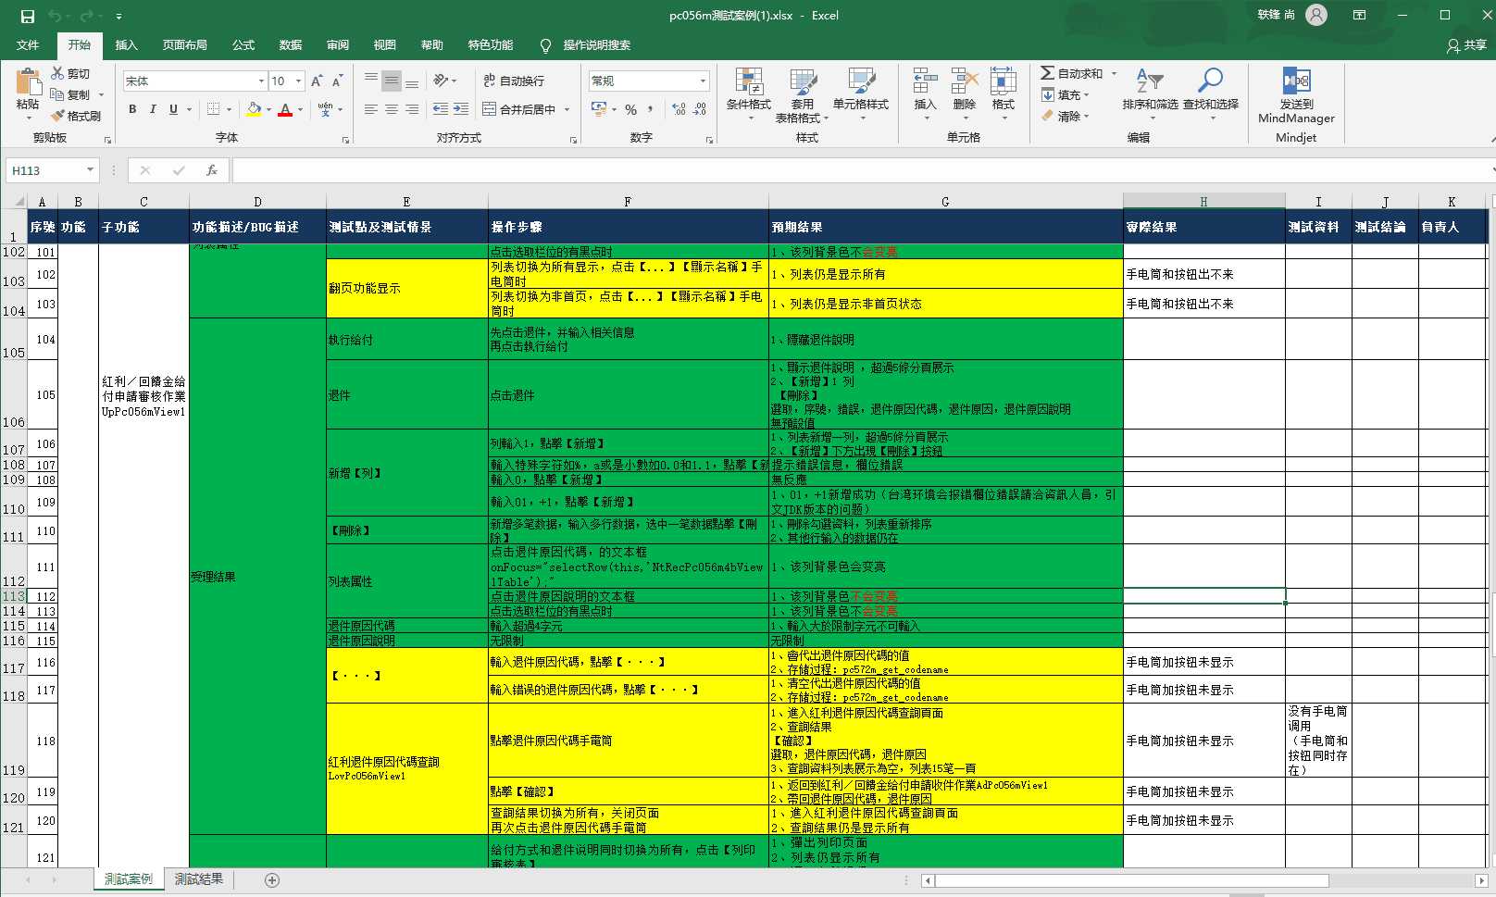Click the Paste clipboard icon
Screen dimensions: 1496x897
pyautogui.click(x=28, y=83)
